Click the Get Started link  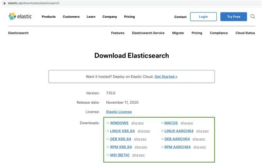click(x=166, y=77)
